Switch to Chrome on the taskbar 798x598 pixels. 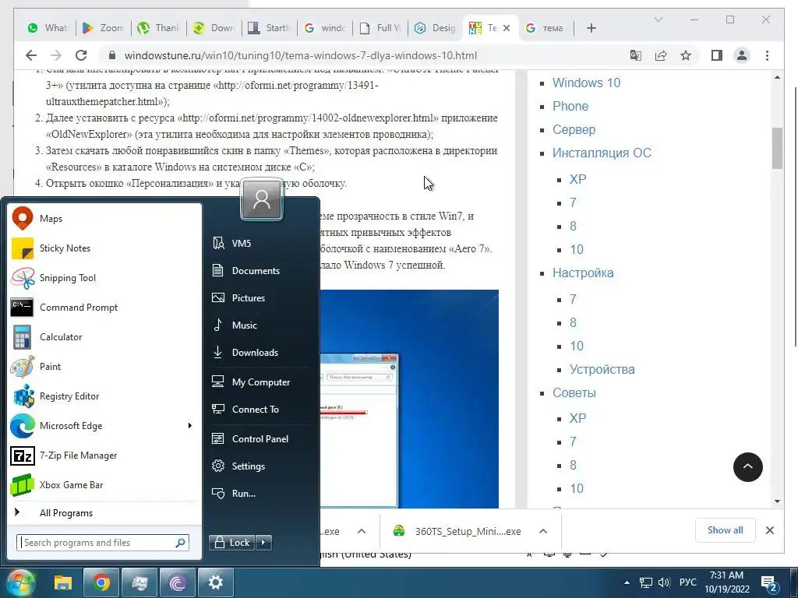[101, 582]
